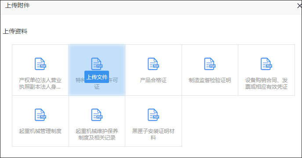Click the 上传附件 dialog title

point(17,5)
